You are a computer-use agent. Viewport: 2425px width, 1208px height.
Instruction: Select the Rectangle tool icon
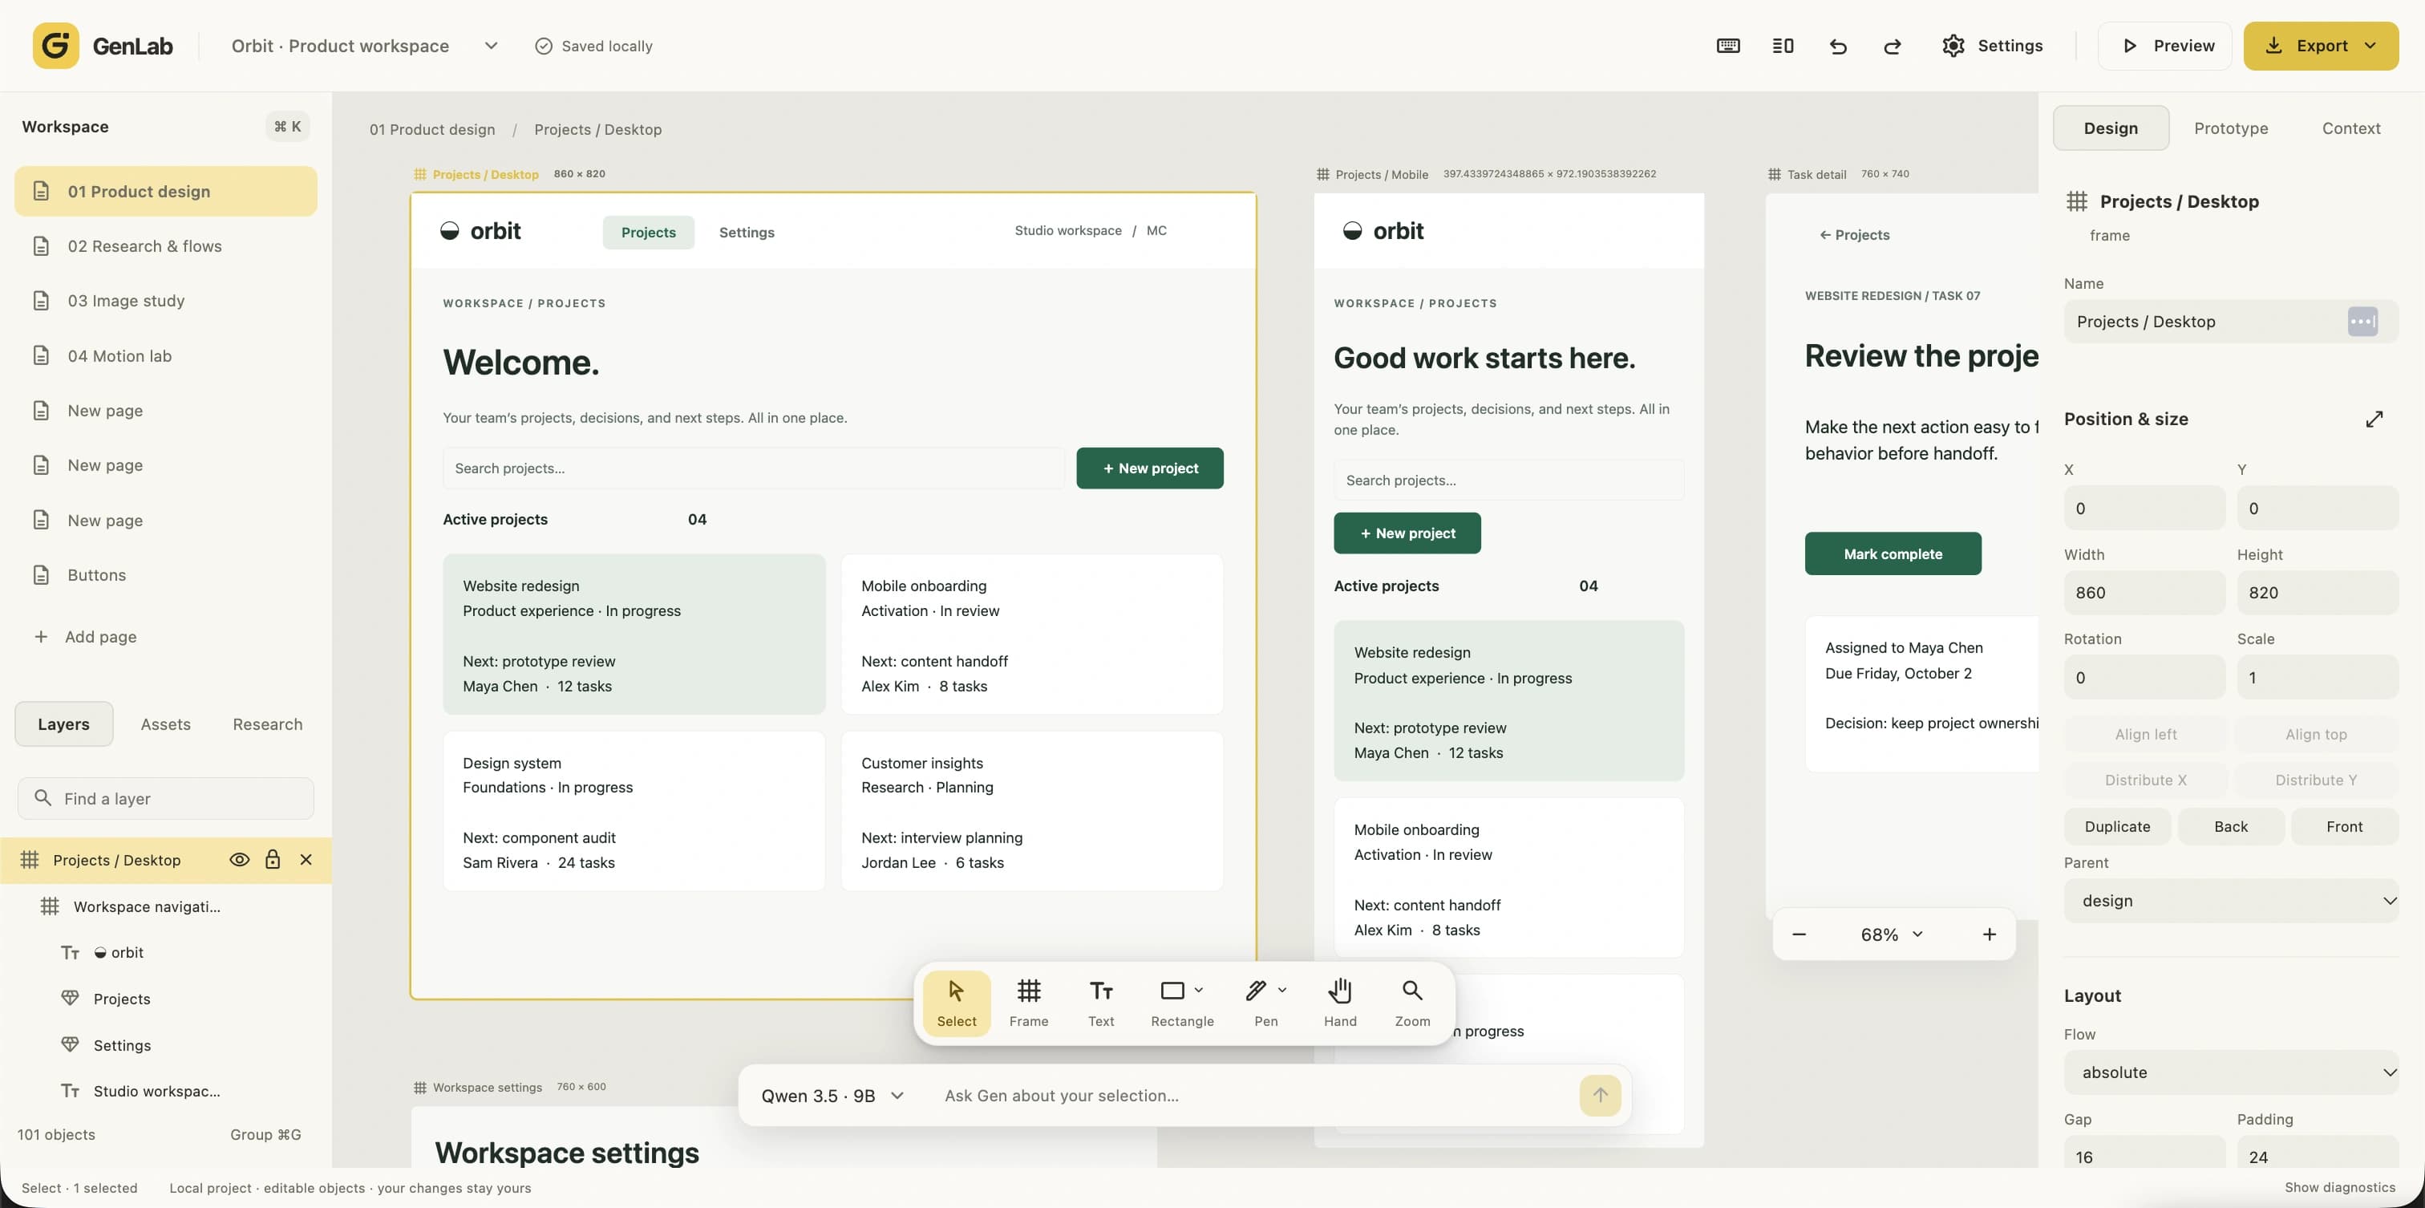pos(1172,991)
